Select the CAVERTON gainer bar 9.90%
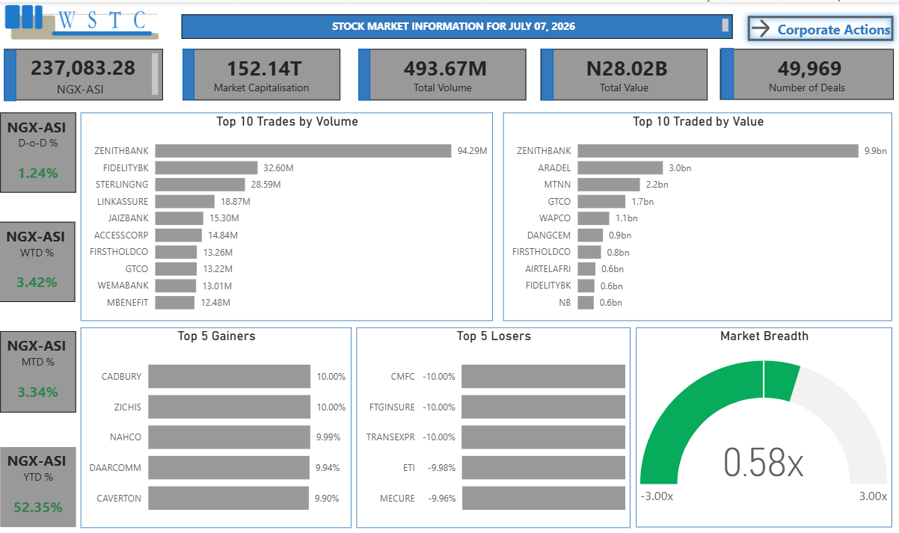The image size is (899, 533). click(228, 498)
